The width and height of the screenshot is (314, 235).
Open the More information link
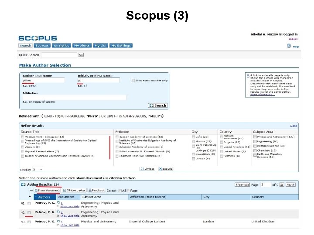[x=263, y=94]
